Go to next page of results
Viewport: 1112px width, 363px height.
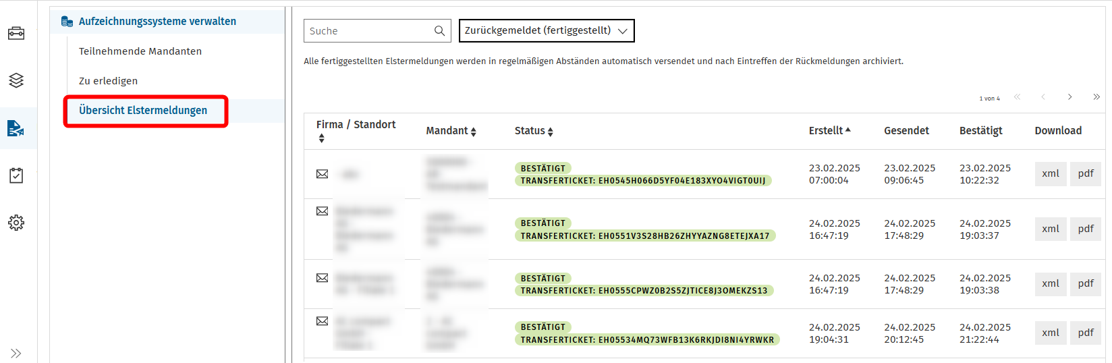tap(1069, 97)
